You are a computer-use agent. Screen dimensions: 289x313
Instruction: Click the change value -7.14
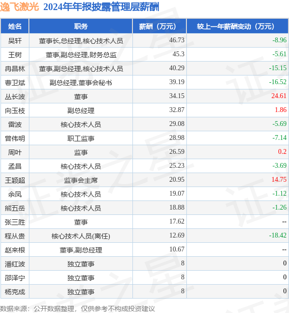(279, 138)
